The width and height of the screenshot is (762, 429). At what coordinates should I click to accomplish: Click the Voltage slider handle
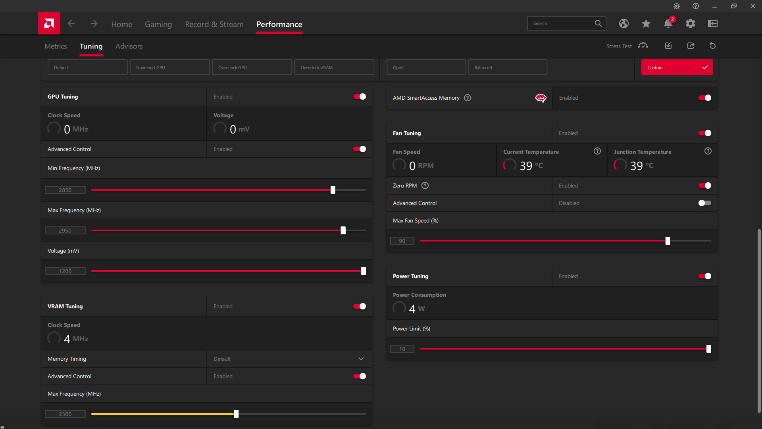coord(364,271)
